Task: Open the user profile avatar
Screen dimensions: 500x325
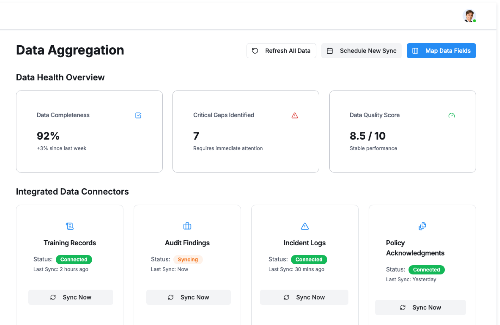Action: pos(469,16)
